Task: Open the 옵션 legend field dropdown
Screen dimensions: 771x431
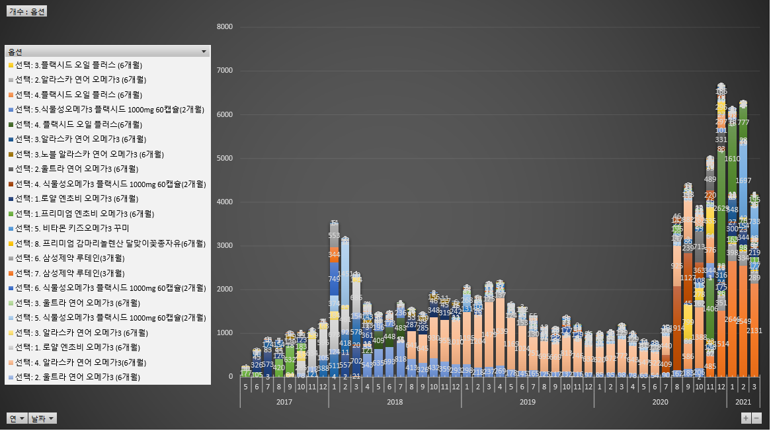Action: [x=204, y=52]
